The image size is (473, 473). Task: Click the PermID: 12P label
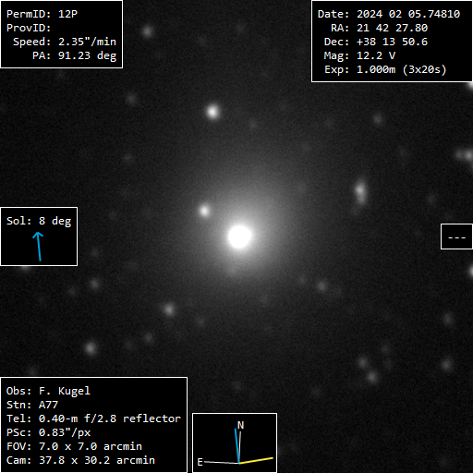42,14
